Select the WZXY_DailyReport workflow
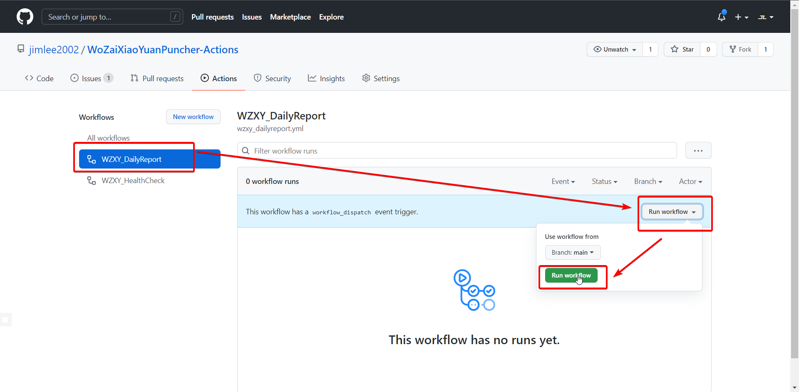Viewport: 799px width, 392px height. (x=150, y=159)
